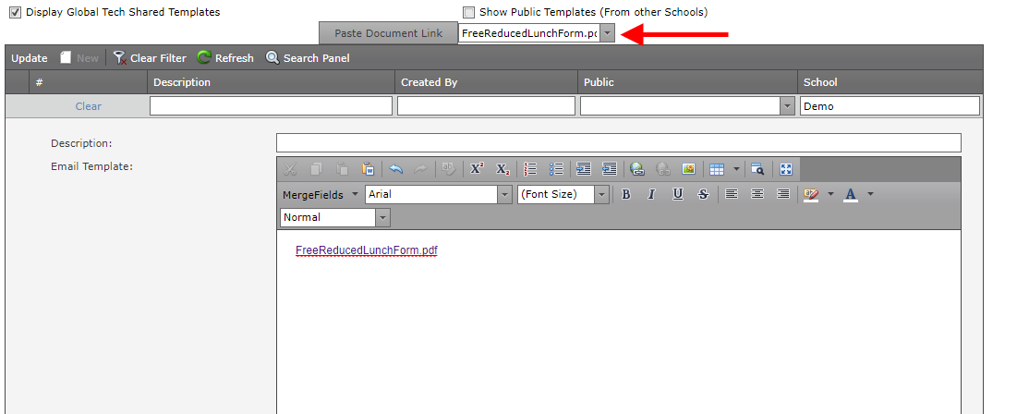Click Update in the grid toolbar

[x=30, y=58]
